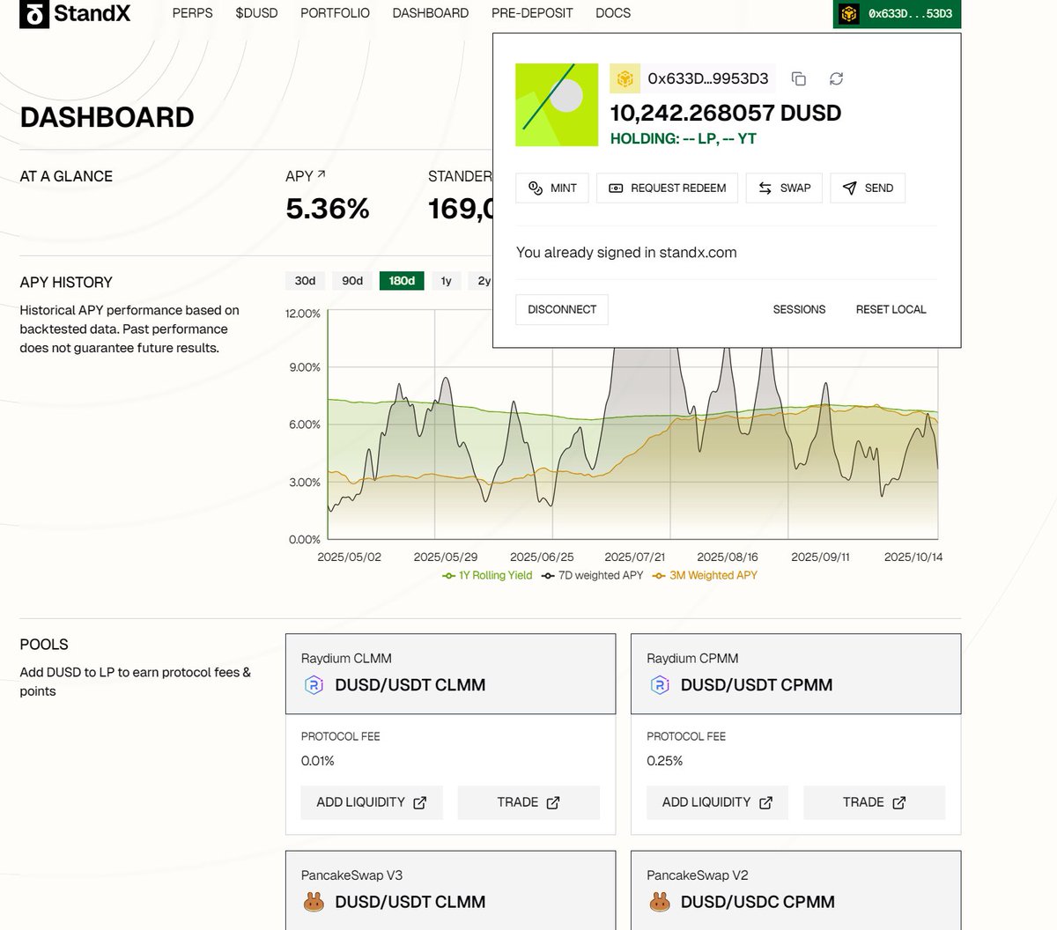Screen dimensions: 1057x930
Task: Toggle the 7D weighted APY legend series
Action: point(592,575)
